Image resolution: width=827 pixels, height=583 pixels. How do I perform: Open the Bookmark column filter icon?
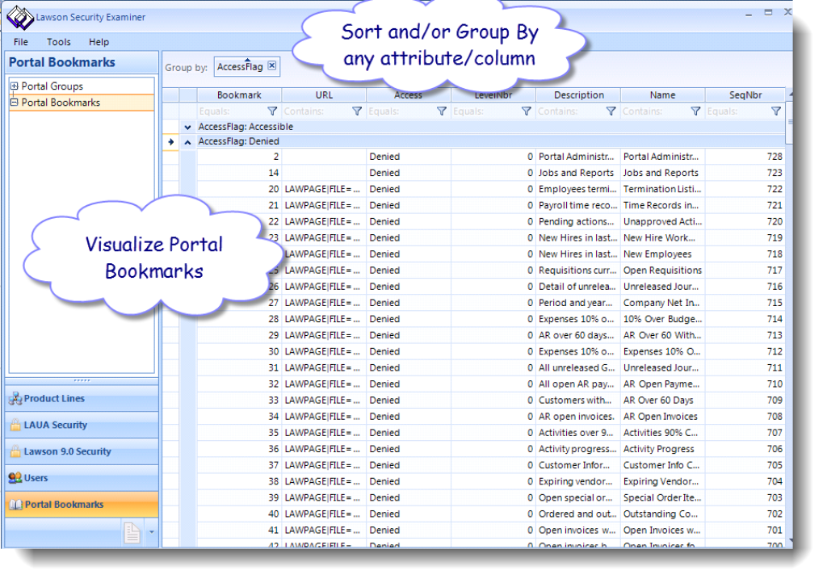(x=272, y=111)
